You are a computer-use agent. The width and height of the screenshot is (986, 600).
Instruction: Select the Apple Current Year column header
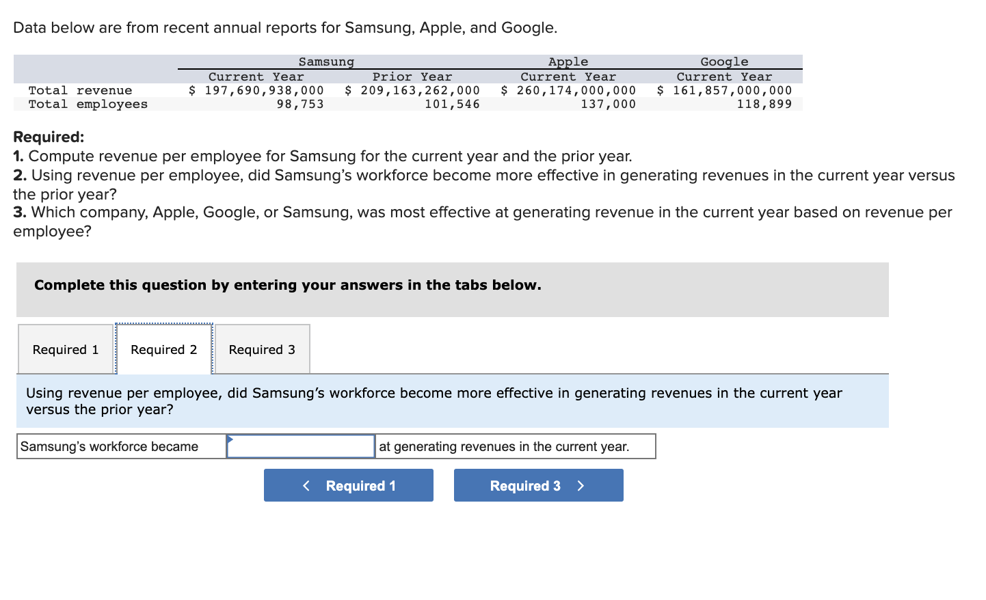pos(568,76)
